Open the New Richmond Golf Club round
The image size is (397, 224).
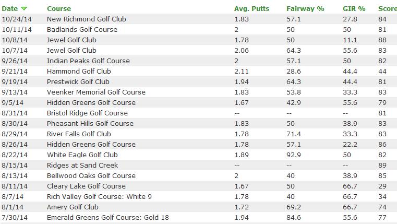(x=86, y=19)
